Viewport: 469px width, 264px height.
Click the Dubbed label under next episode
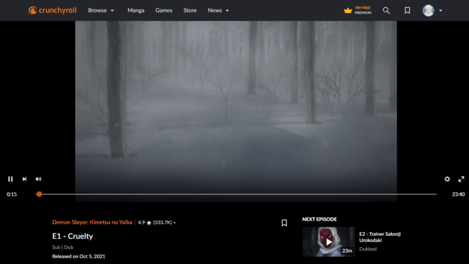368,249
